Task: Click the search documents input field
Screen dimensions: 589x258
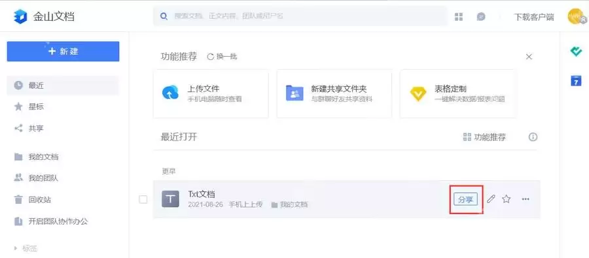Action: pos(300,16)
